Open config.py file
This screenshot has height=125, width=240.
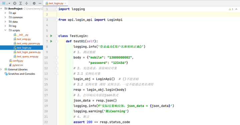18,61
